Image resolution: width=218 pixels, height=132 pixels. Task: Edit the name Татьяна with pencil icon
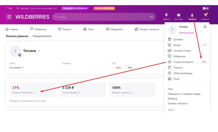click(x=39, y=51)
